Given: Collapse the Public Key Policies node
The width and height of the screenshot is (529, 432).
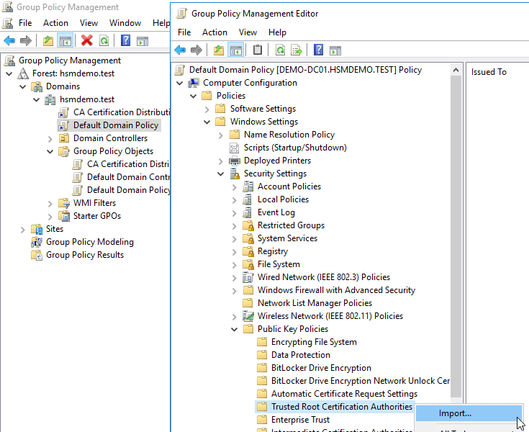Looking at the screenshot, I should 235,329.
